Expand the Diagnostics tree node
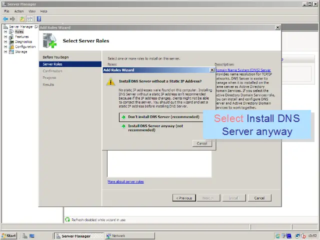The width and height of the screenshot is (320, 240). click(5, 42)
